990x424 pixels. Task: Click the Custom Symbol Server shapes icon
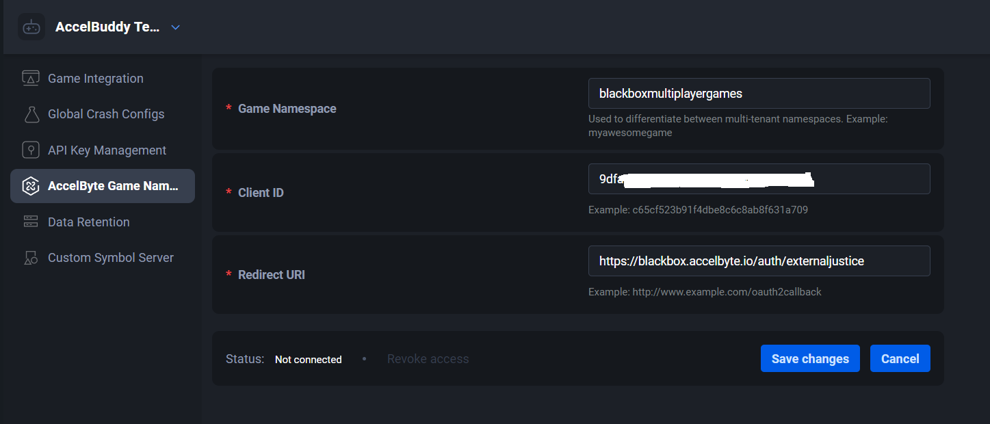tap(31, 258)
